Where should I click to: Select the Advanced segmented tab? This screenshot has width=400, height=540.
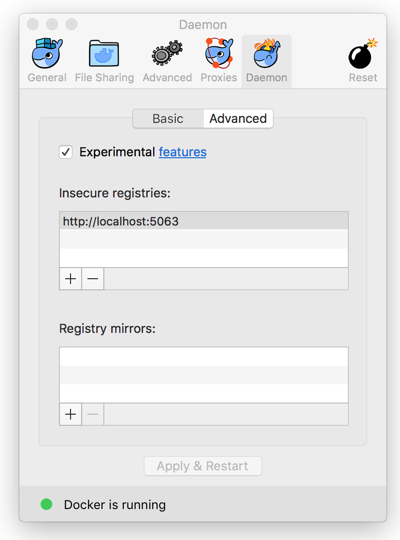coord(238,119)
